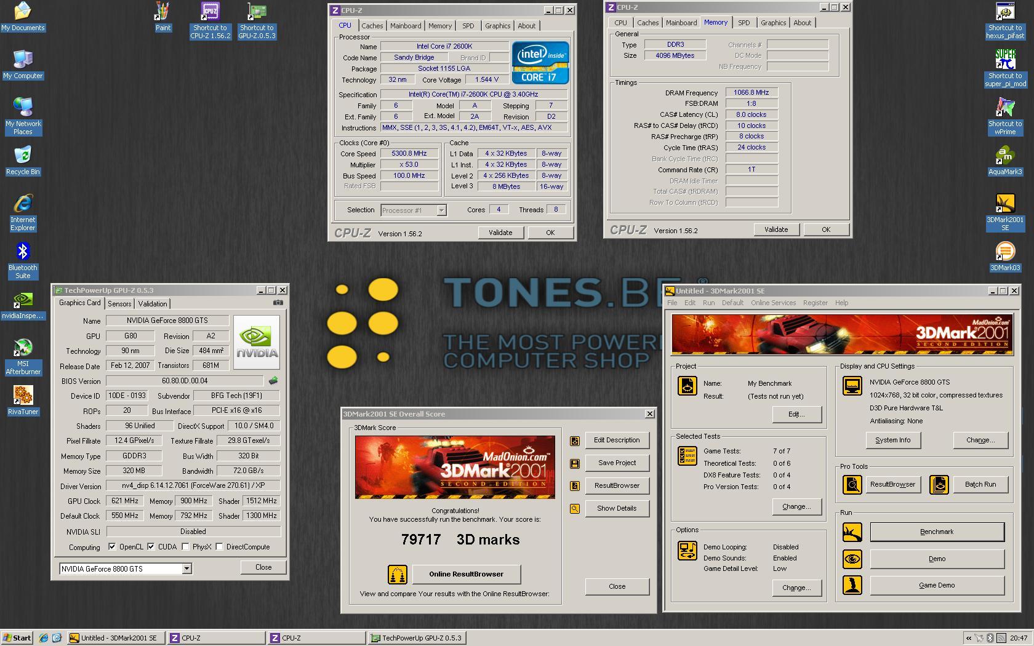The height and width of the screenshot is (646, 1034).
Task: Open the Paint desktop shortcut
Action: [162, 17]
